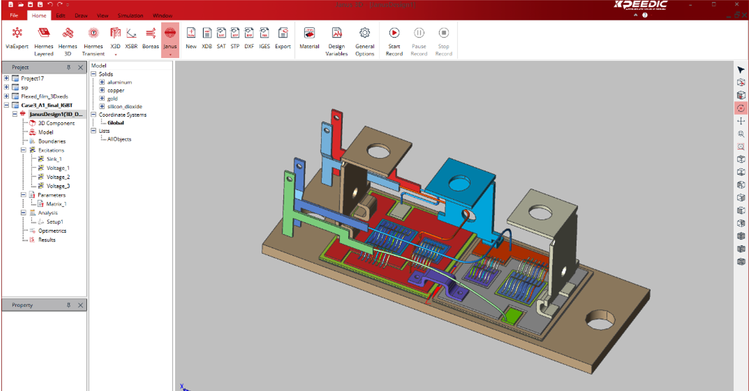Image resolution: width=749 pixels, height=391 pixels.
Task: Import an STP file
Action: (235, 38)
